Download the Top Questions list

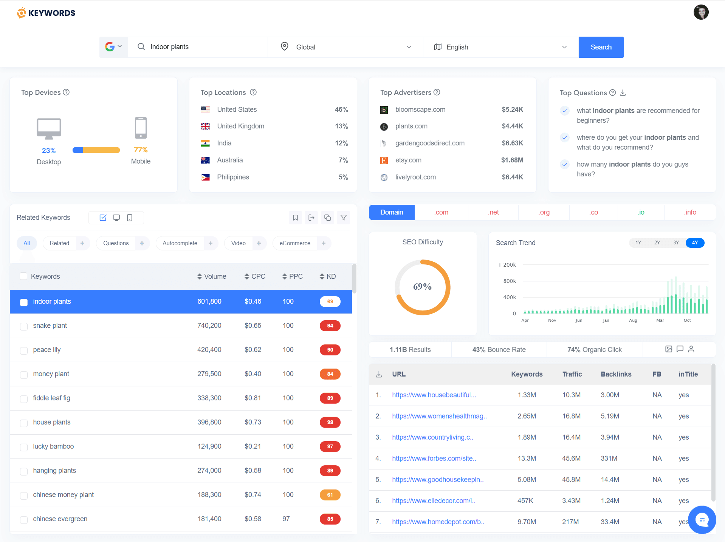tap(623, 93)
